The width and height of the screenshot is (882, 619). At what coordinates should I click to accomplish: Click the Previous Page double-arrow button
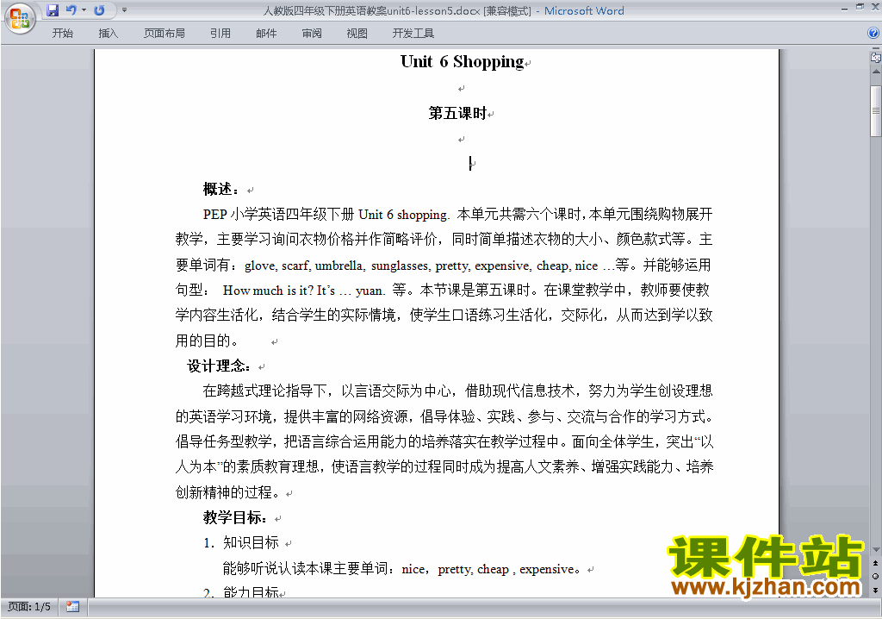click(876, 563)
